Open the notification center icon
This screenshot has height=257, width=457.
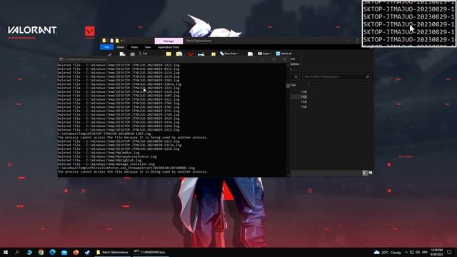point(449,252)
